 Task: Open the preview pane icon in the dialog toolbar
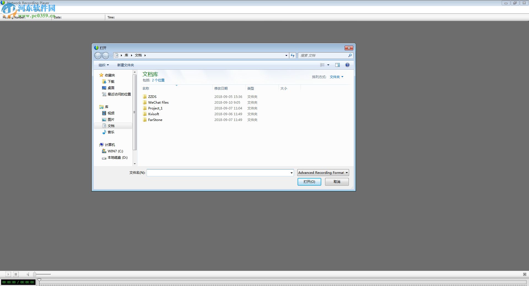click(337, 65)
